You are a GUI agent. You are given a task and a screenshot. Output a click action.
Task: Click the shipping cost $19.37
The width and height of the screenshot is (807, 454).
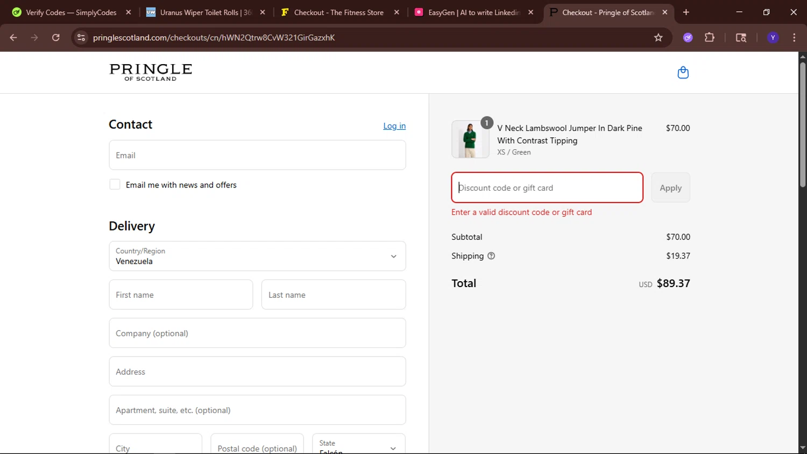(678, 256)
